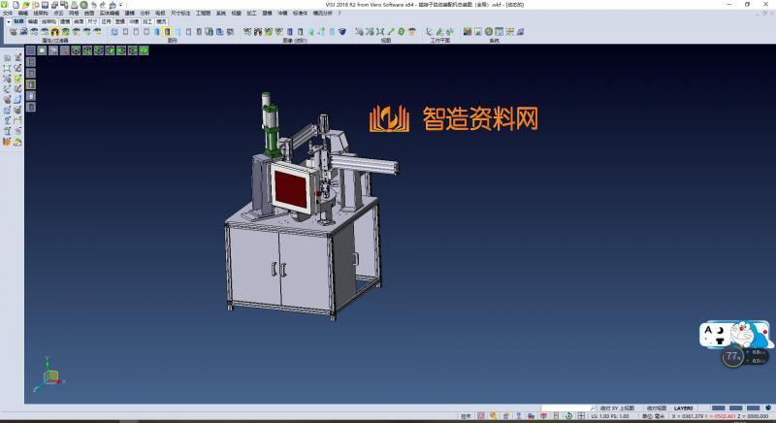The width and height of the screenshot is (776, 423).
Task: Click the XYZ axis triad in viewport corner
Action: pyautogui.click(x=49, y=374)
